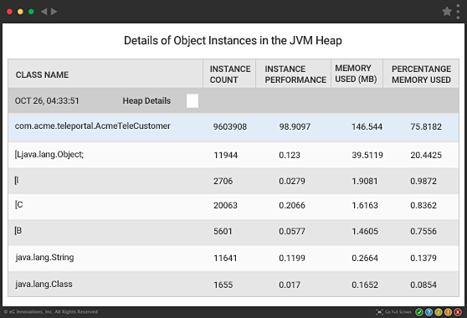
Task: Click the blue question mark status icon
Action: (x=429, y=312)
